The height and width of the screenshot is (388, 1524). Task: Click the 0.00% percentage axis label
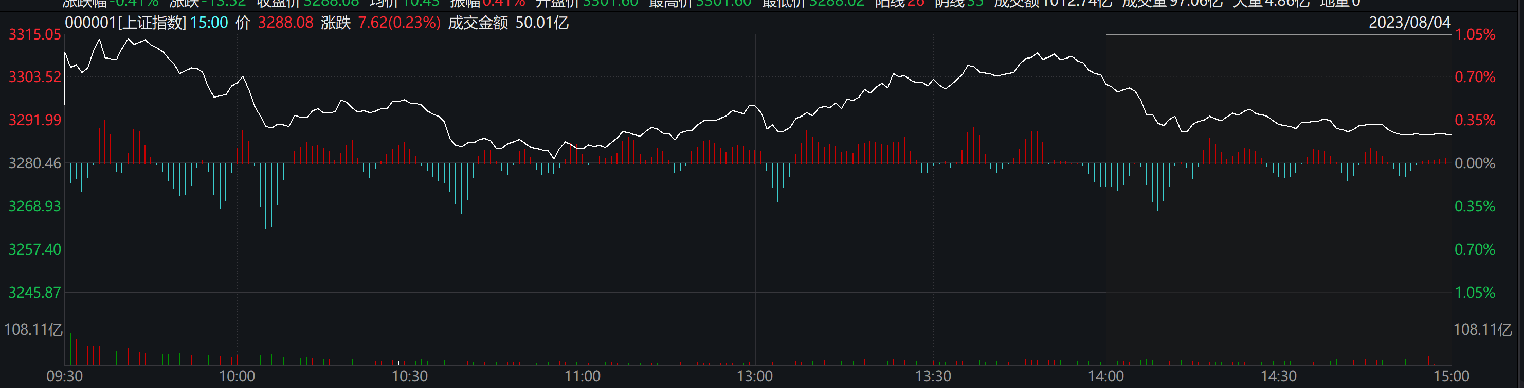[1474, 163]
